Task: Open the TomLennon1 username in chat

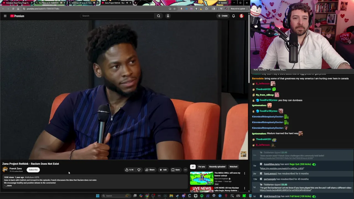Action: [x=270, y=174]
